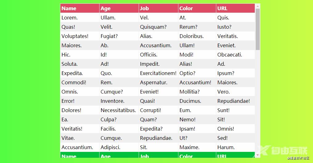Select the URL column in the red header
The width and height of the screenshot is (313, 163).
click(222, 8)
